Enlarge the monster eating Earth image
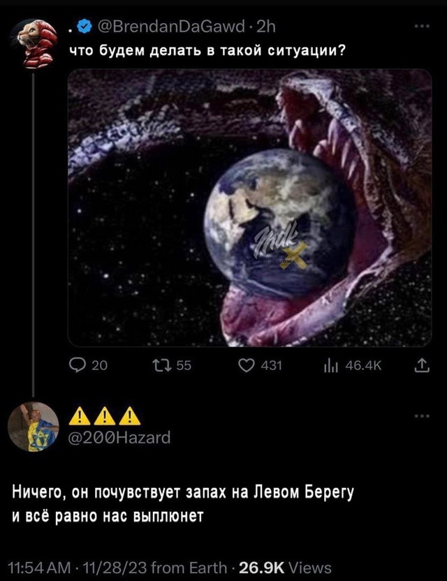Image resolution: width=447 pixels, height=581 pixels. (x=250, y=208)
